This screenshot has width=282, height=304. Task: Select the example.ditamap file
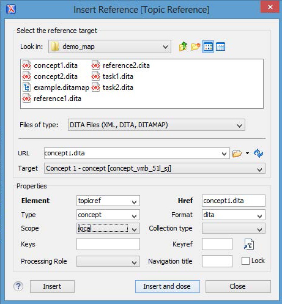tap(56, 87)
